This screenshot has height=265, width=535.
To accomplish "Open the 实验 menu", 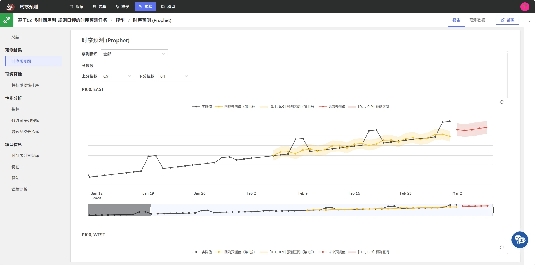I will [145, 7].
